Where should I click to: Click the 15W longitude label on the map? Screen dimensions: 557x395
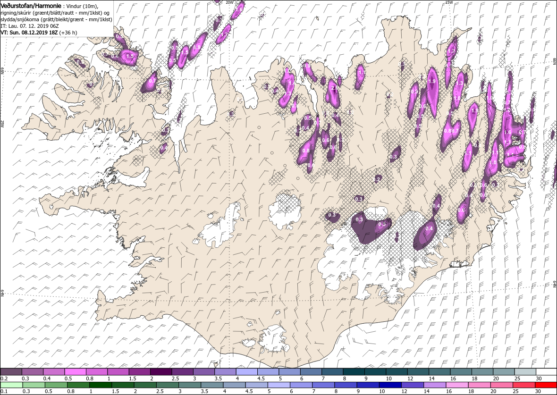point(449,2)
